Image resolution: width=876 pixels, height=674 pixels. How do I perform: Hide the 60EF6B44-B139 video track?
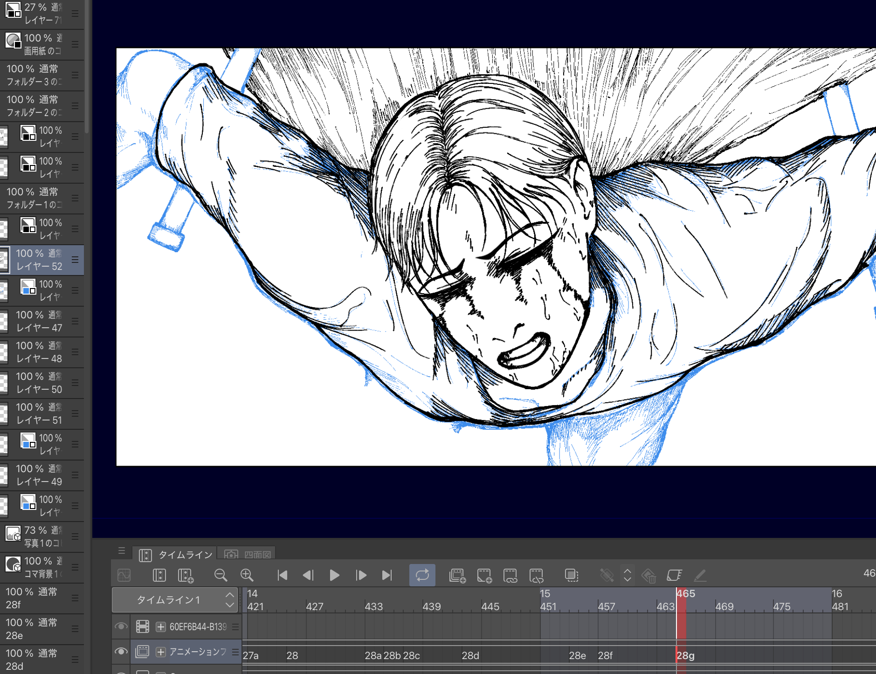point(121,626)
